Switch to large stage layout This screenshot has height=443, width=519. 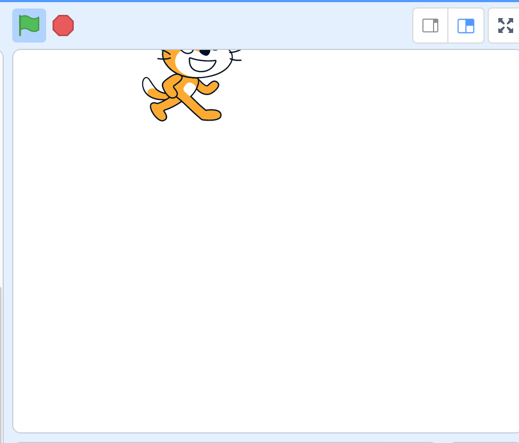pyautogui.click(x=466, y=25)
